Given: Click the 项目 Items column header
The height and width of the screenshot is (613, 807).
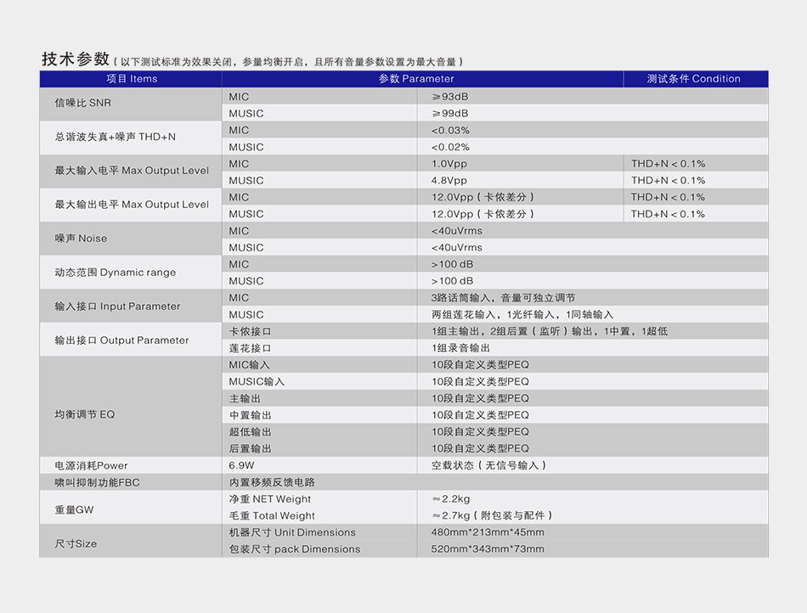Looking at the screenshot, I should point(130,79).
